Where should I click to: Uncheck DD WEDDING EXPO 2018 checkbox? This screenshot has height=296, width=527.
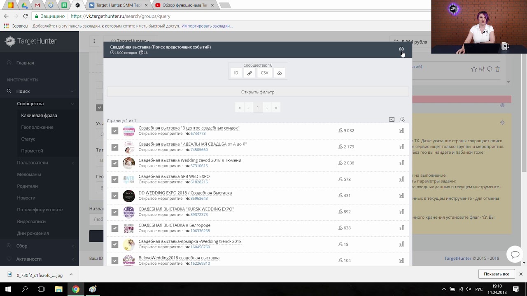tap(115, 196)
